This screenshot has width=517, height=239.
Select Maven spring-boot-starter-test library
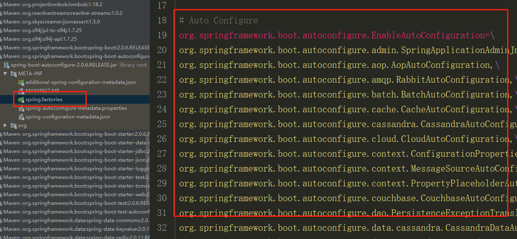[x=76, y=177]
